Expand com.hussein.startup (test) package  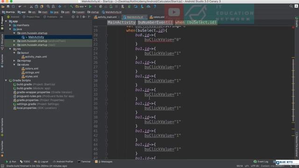(x=14, y=45)
